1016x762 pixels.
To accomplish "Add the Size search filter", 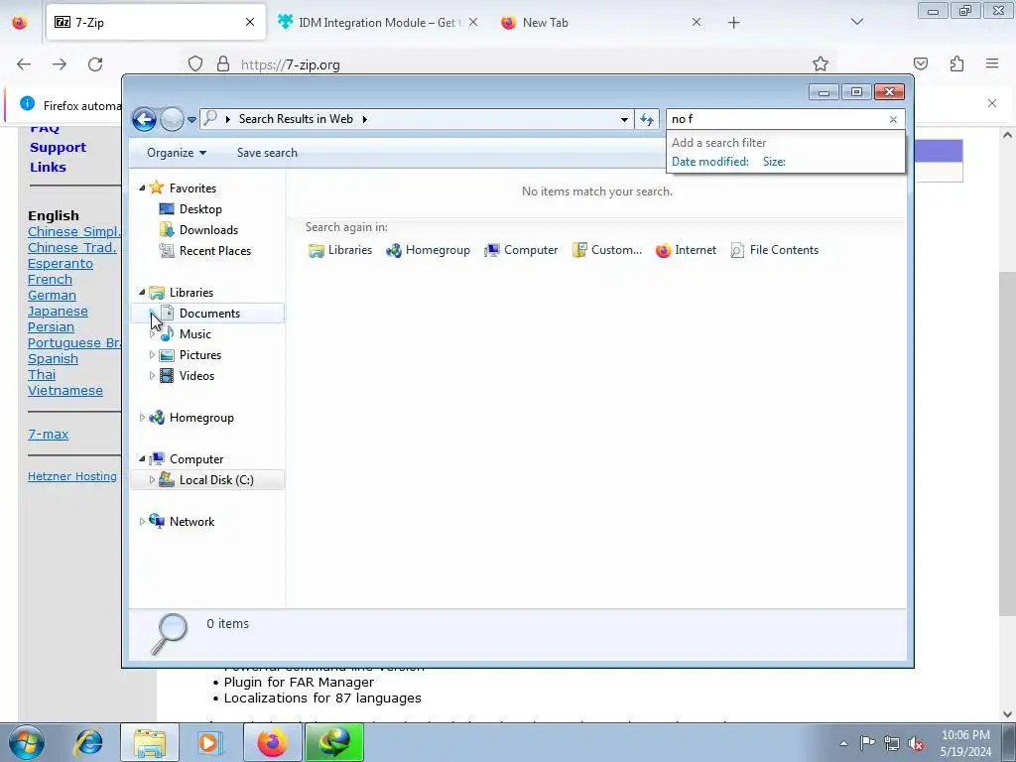I will (x=774, y=162).
